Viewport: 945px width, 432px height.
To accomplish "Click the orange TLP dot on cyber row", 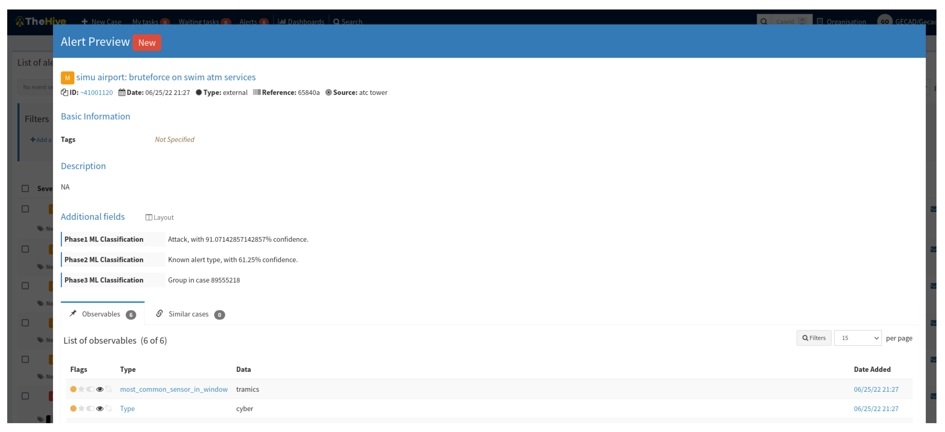I will point(73,408).
